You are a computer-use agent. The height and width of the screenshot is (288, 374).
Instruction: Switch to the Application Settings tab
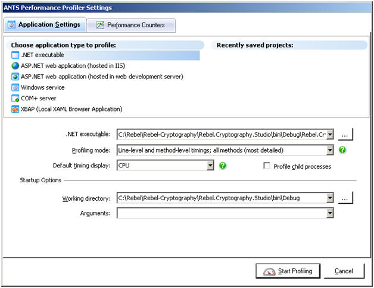click(x=45, y=25)
